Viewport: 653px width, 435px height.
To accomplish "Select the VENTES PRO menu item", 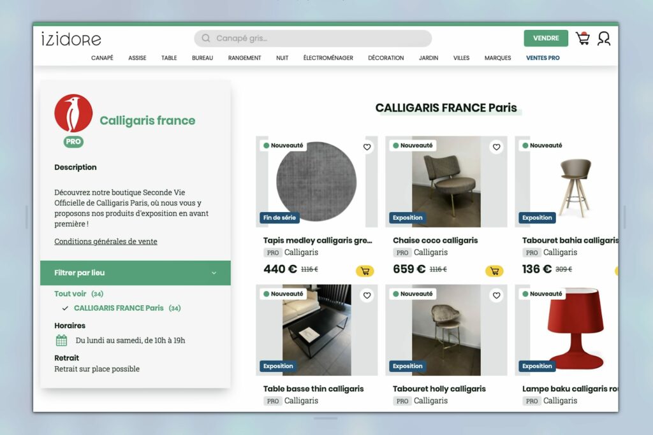I will (543, 58).
